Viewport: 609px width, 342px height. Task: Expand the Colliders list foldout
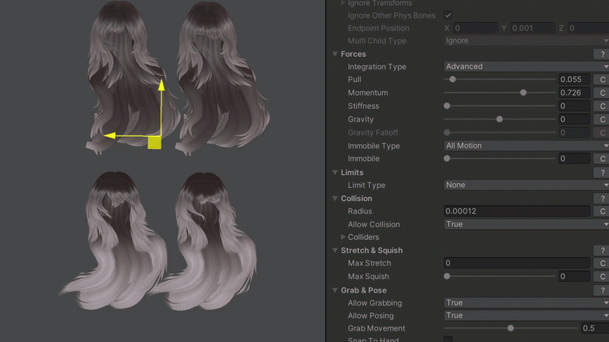click(343, 237)
